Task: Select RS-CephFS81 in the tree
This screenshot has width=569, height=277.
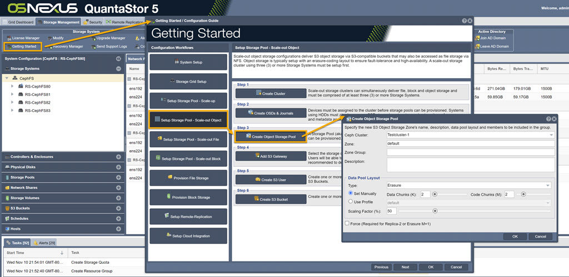Action: [37, 94]
